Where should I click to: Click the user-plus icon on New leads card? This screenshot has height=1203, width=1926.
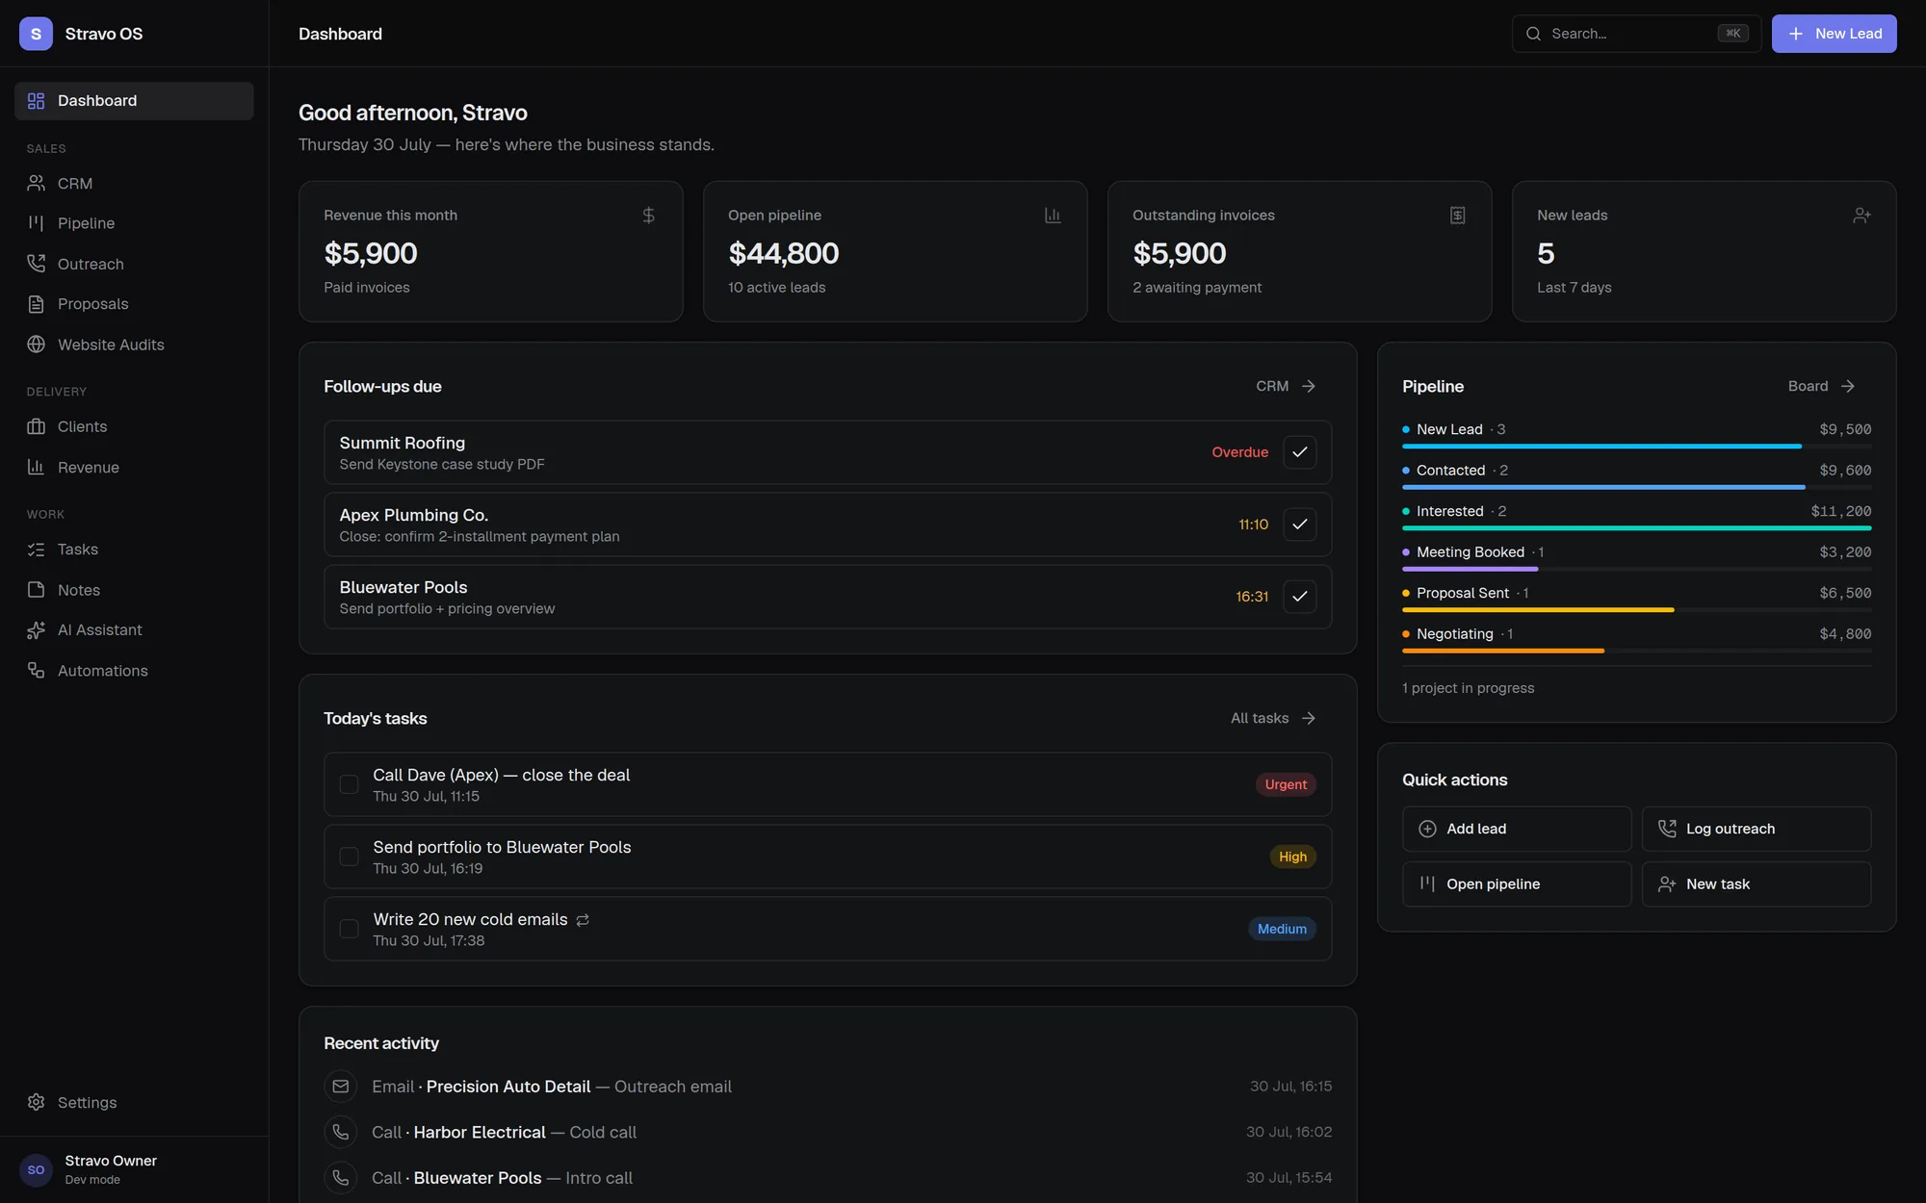pos(1861,216)
